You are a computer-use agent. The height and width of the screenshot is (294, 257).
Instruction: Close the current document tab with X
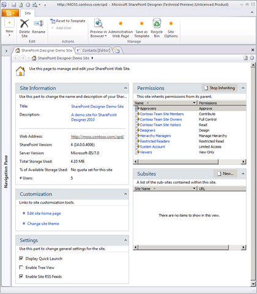pyautogui.click(x=253, y=50)
